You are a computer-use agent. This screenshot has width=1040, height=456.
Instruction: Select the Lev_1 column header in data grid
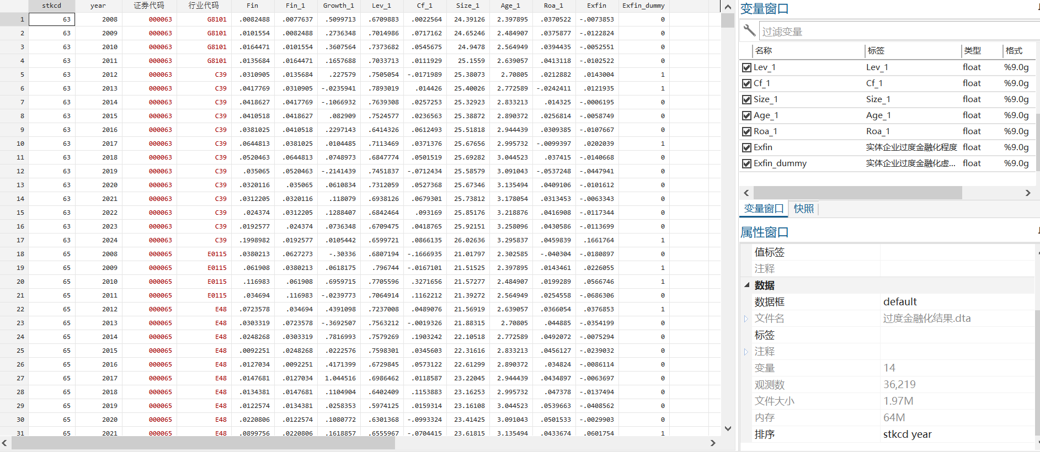click(381, 6)
